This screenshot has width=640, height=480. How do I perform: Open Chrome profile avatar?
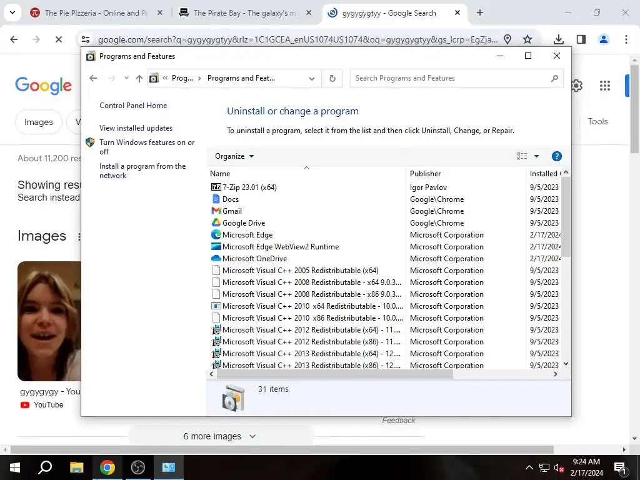(603, 39)
